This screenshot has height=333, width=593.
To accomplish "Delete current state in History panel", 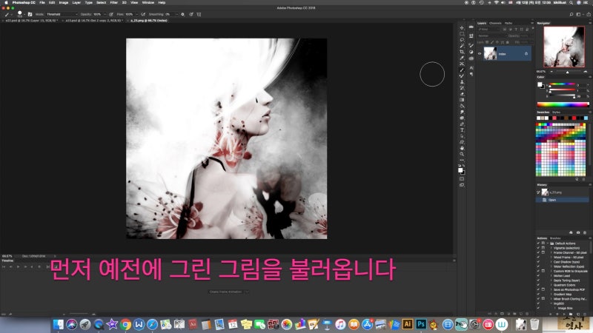I will (x=585, y=232).
